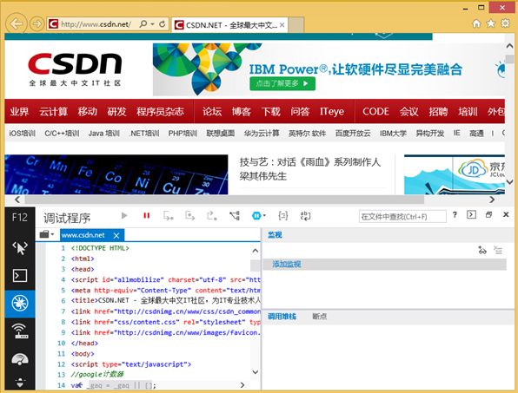Open the Console tool in F12 sidebar
The height and width of the screenshot is (393, 518).
(x=20, y=276)
